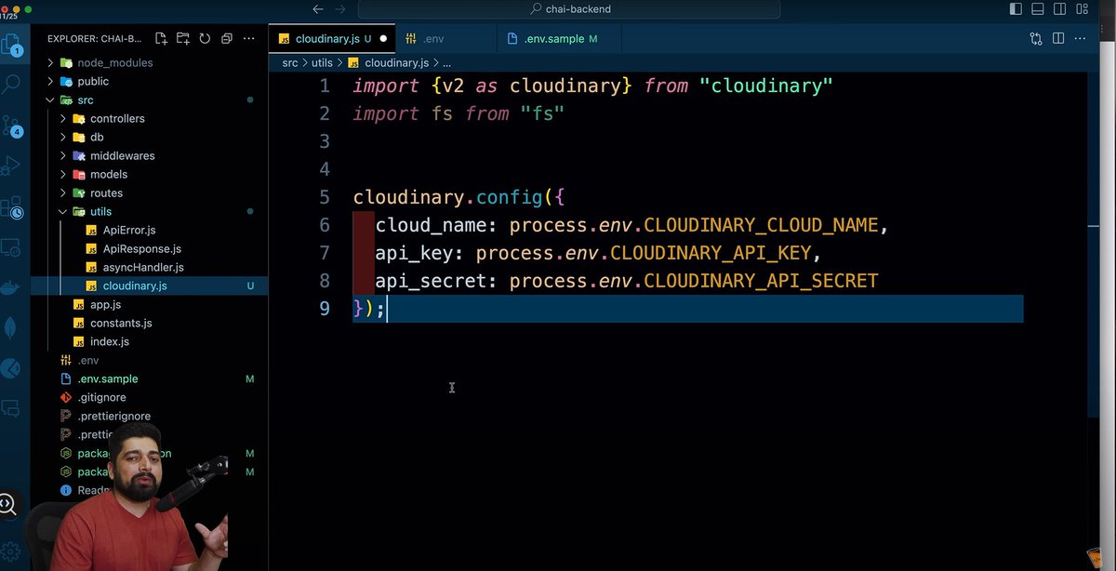
Task: Refresh the Explorer with the refresh icon
Action: (x=206, y=38)
